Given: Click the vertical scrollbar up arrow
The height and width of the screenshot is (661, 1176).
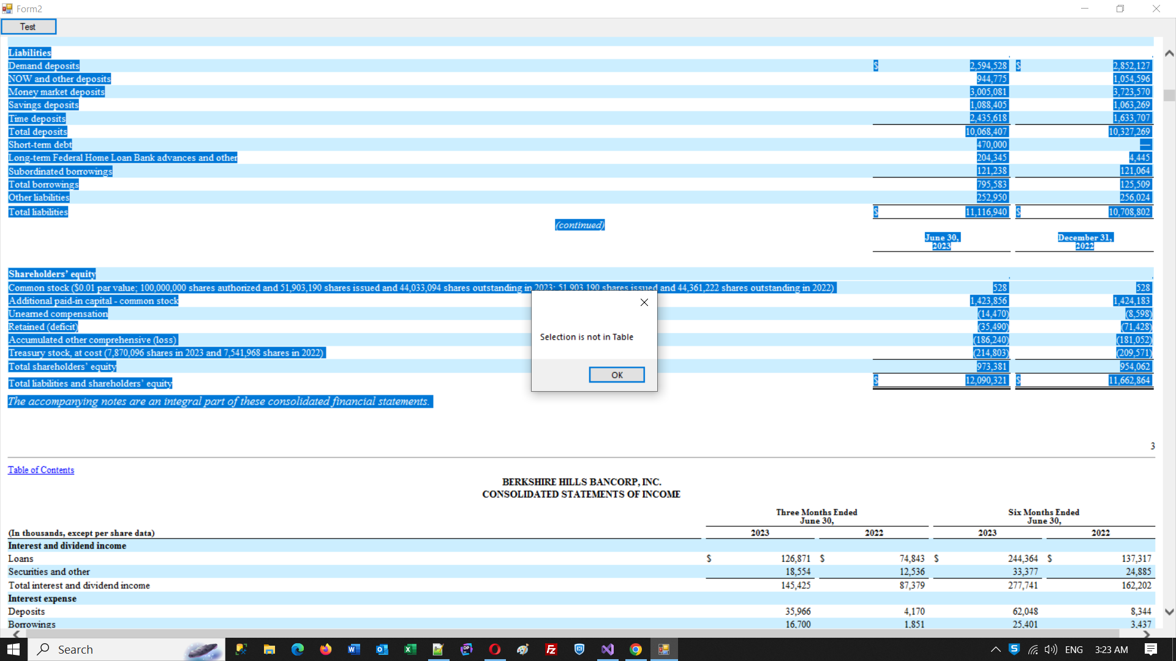Looking at the screenshot, I should tap(1169, 53).
